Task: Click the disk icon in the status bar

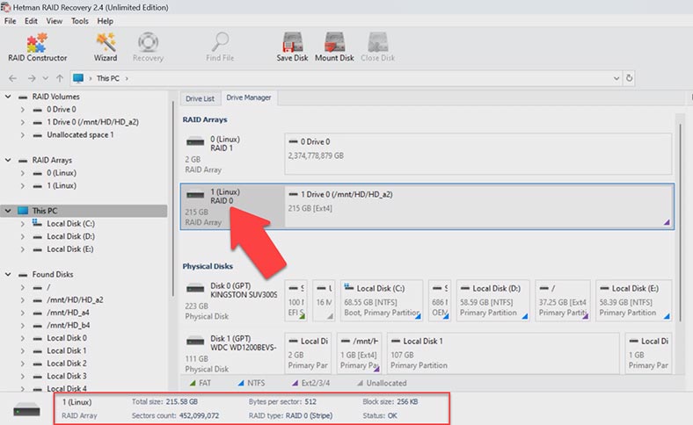Action: point(26,410)
